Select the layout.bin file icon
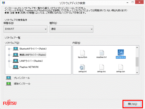Viewport: 145px width, 109px height. tap(83, 53)
